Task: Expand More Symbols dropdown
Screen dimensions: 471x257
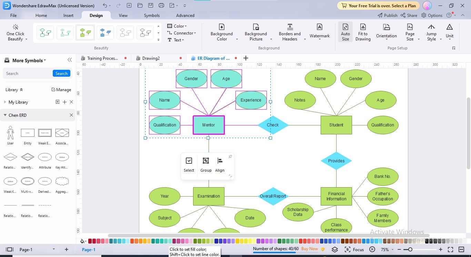Action: pyautogui.click(x=29, y=60)
